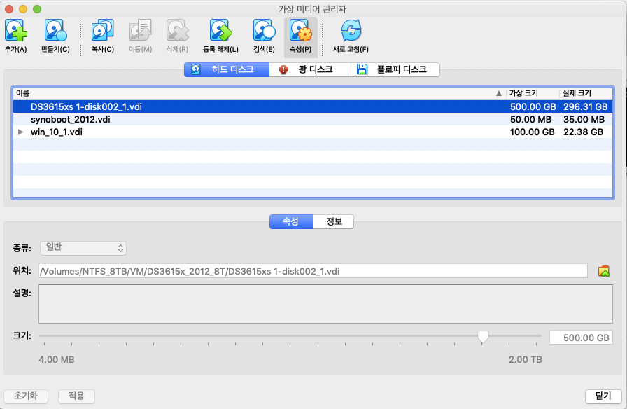
Task: Click the 위치 location path field
Action: [x=313, y=271]
